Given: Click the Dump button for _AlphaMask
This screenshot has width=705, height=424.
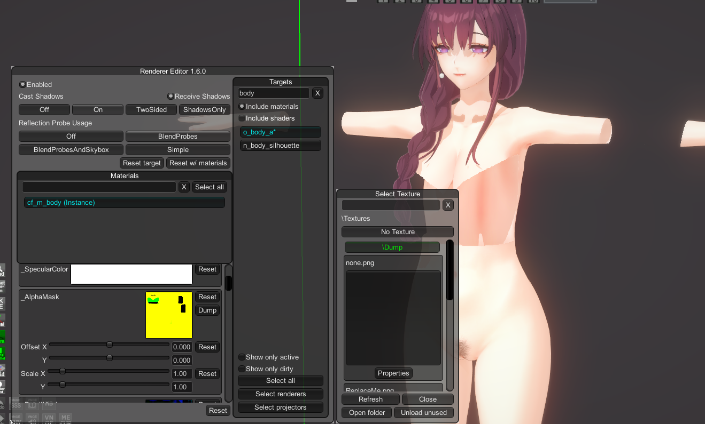Looking at the screenshot, I should [x=207, y=310].
